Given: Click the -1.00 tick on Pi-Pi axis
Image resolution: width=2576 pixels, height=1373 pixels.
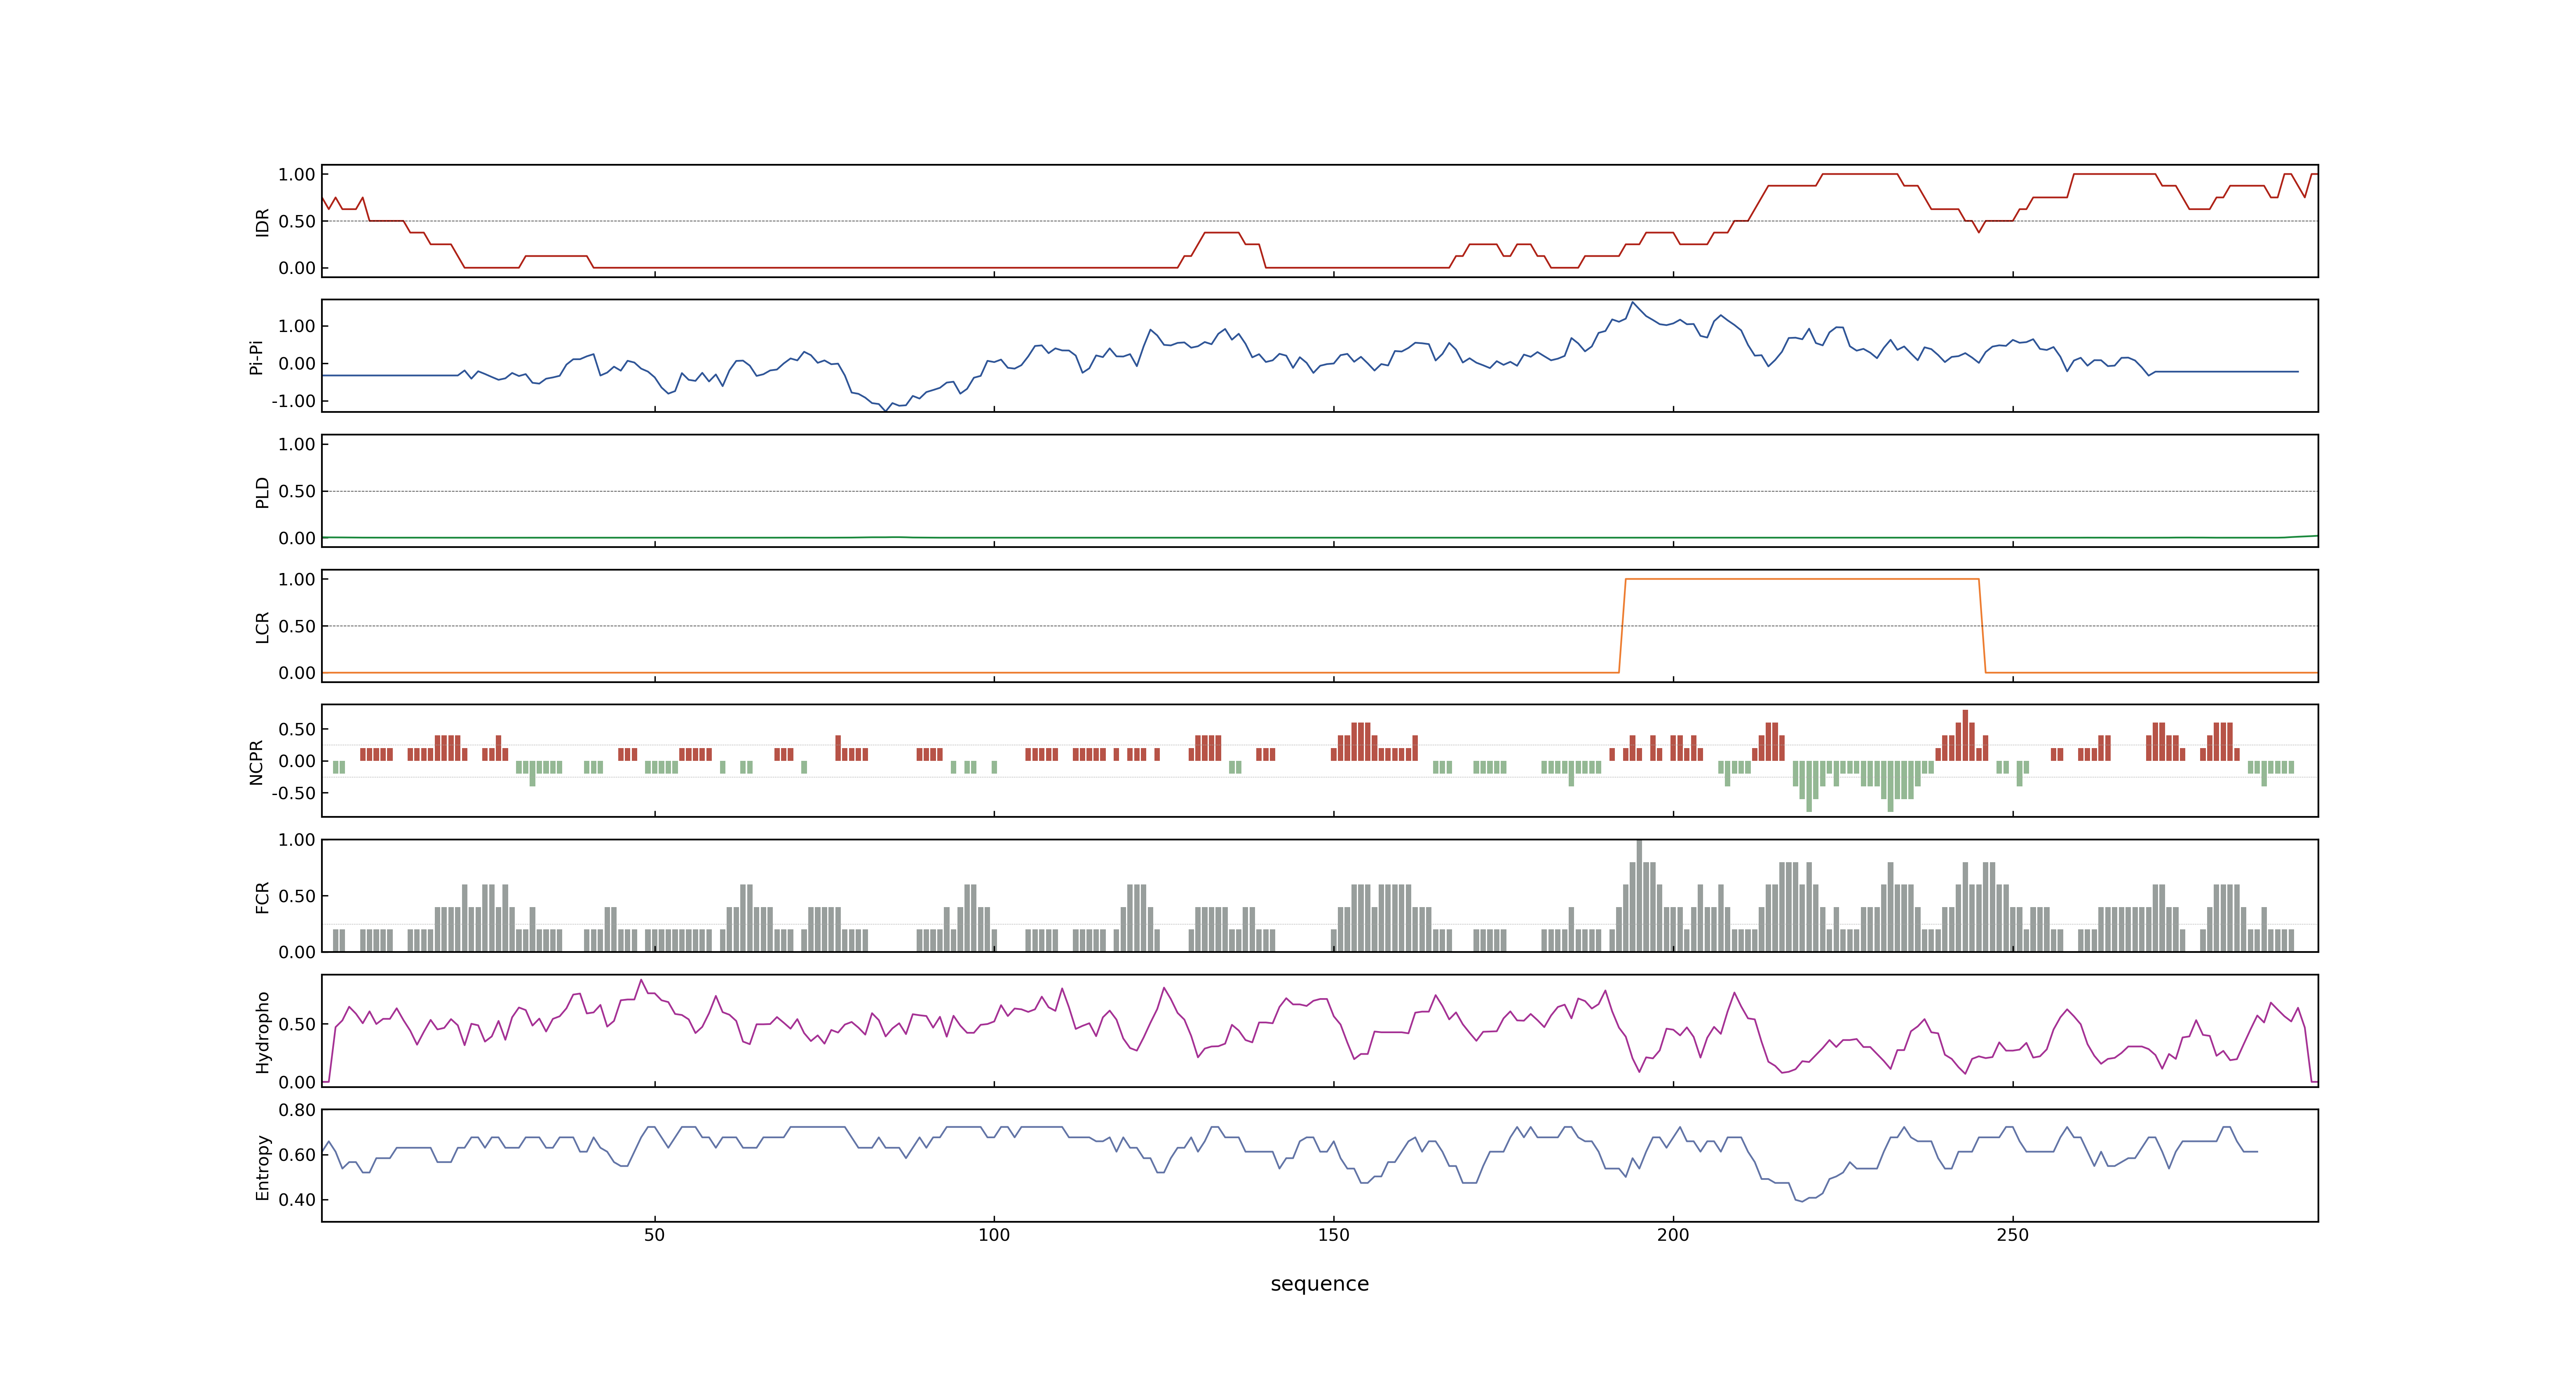Looking at the screenshot, I should pyautogui.click(x=294, y=402).
